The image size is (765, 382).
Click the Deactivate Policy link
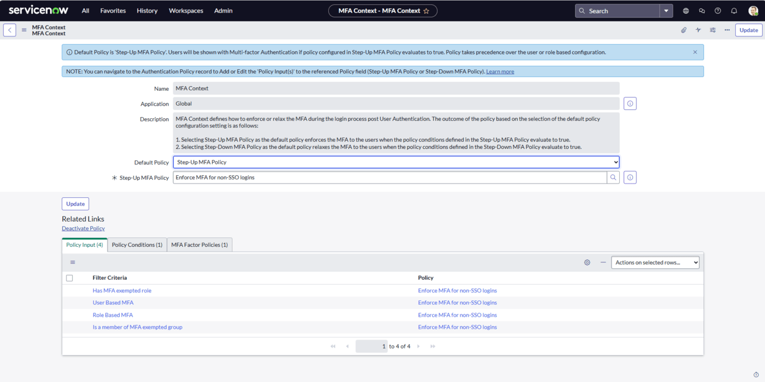(83, 228)
